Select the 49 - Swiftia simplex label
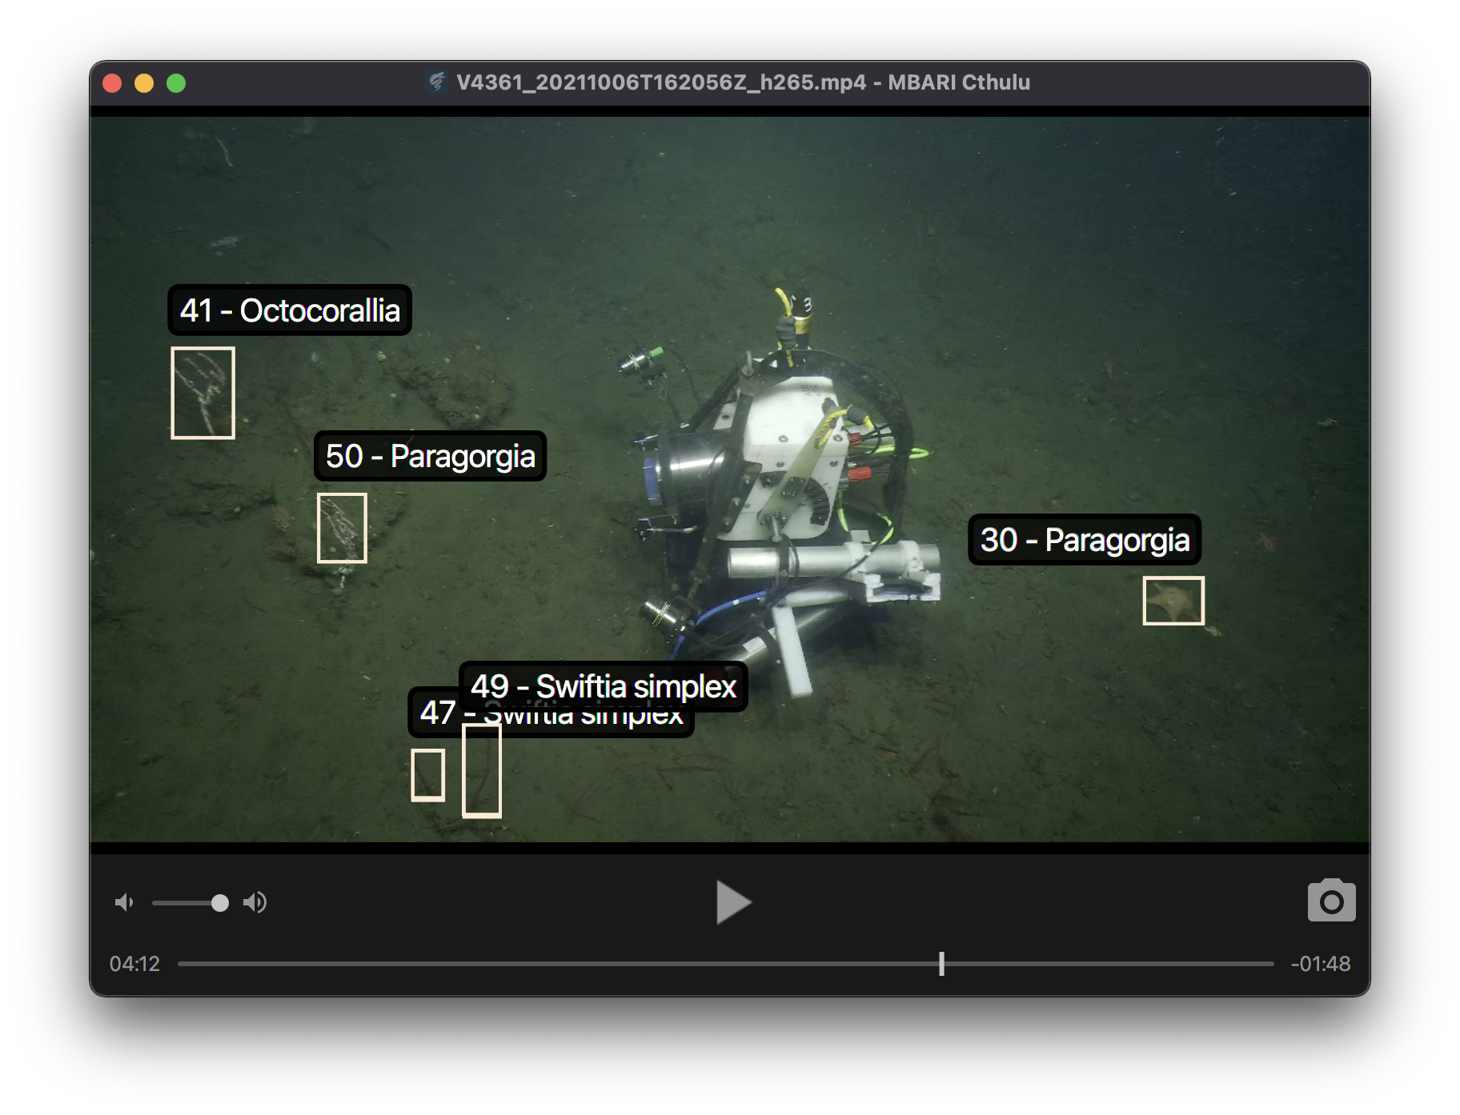 (603, 686)
